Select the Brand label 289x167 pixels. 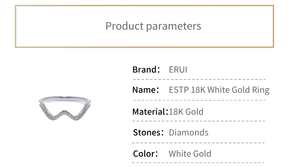pyautogui.click(x=146, y=70)
